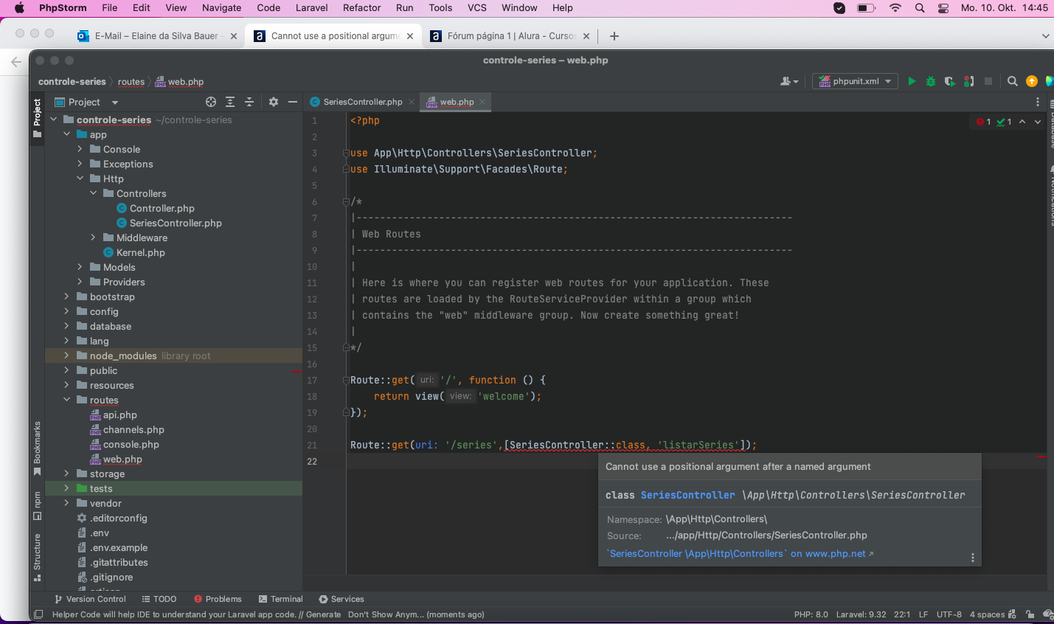Click the stop button in run toolbar
The height and width of the screenshot is (624, 1054).
[988, 81]
